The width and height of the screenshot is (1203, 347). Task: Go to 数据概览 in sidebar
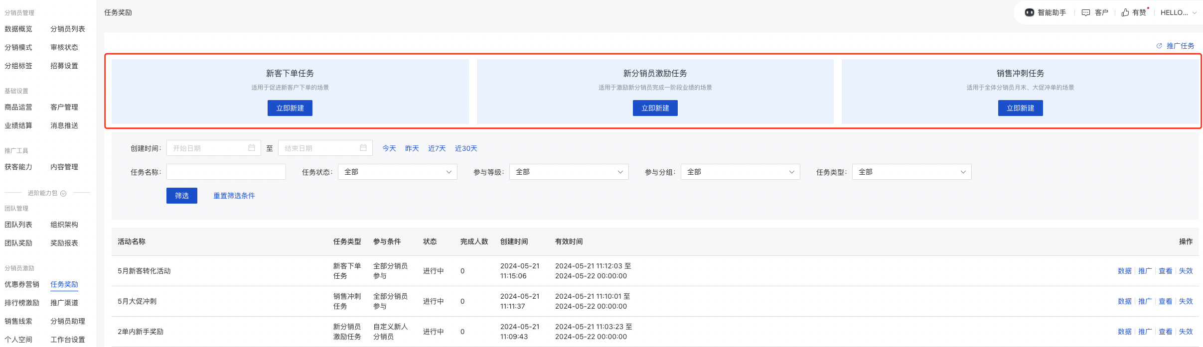[18, 29]
